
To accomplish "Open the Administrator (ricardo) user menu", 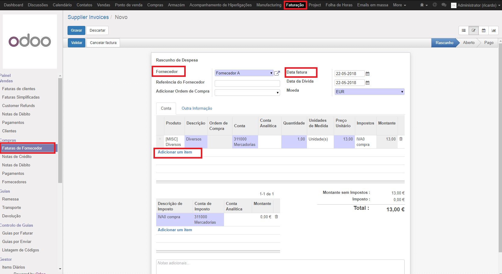I will [476, 5].
